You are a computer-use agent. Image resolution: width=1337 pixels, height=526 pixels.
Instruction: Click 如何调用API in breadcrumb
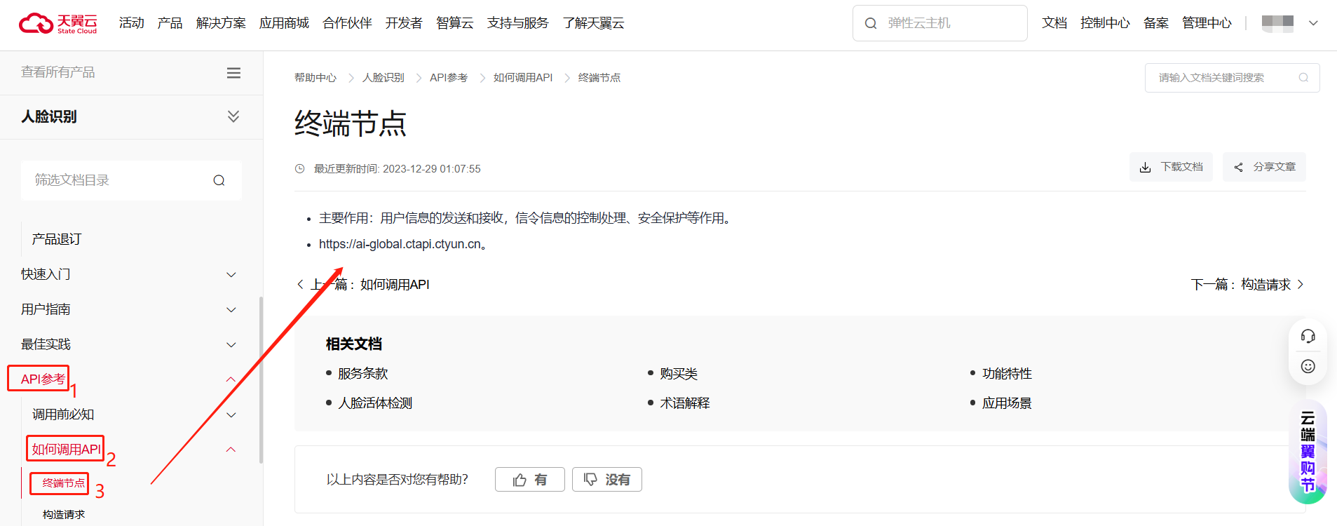pyautogui.click(x=523, y=78)
